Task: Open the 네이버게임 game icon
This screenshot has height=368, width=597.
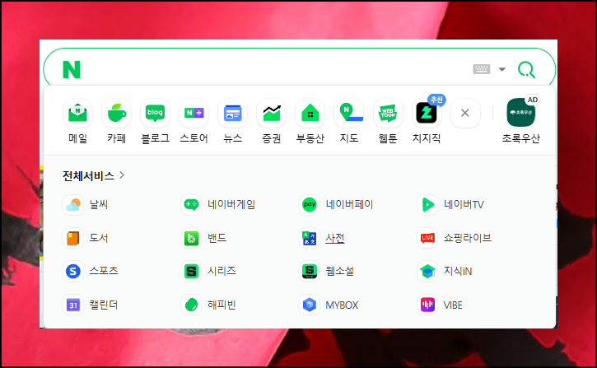Action: (191, 205)
